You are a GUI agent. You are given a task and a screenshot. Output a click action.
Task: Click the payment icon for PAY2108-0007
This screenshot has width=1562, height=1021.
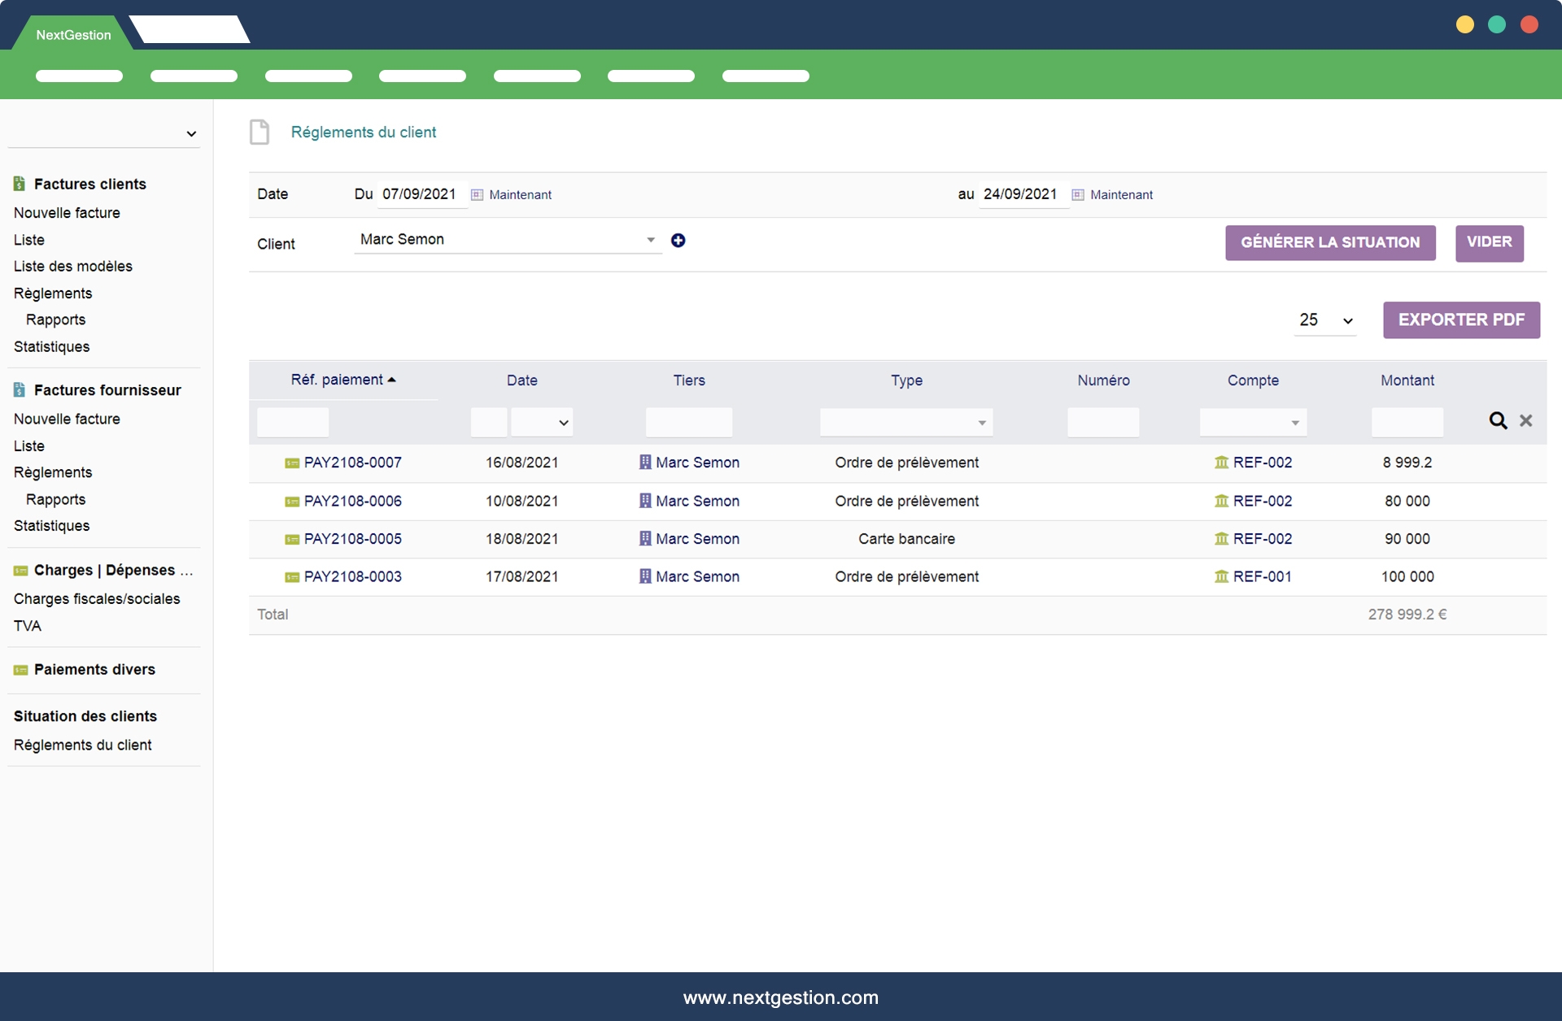coord(291,463)
